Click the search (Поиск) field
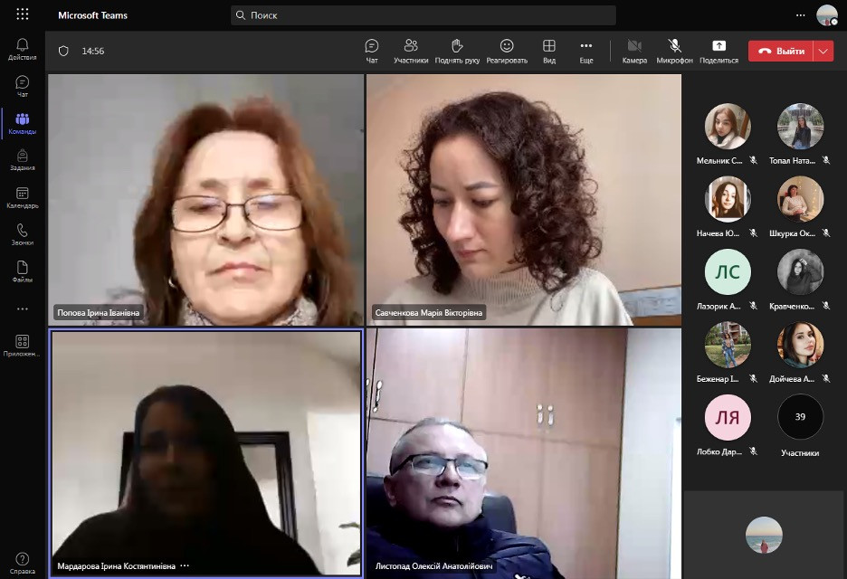 point(423,15)
